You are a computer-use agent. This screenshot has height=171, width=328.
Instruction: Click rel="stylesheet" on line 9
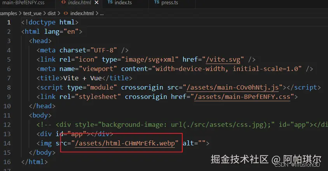(x=90, y=97)
